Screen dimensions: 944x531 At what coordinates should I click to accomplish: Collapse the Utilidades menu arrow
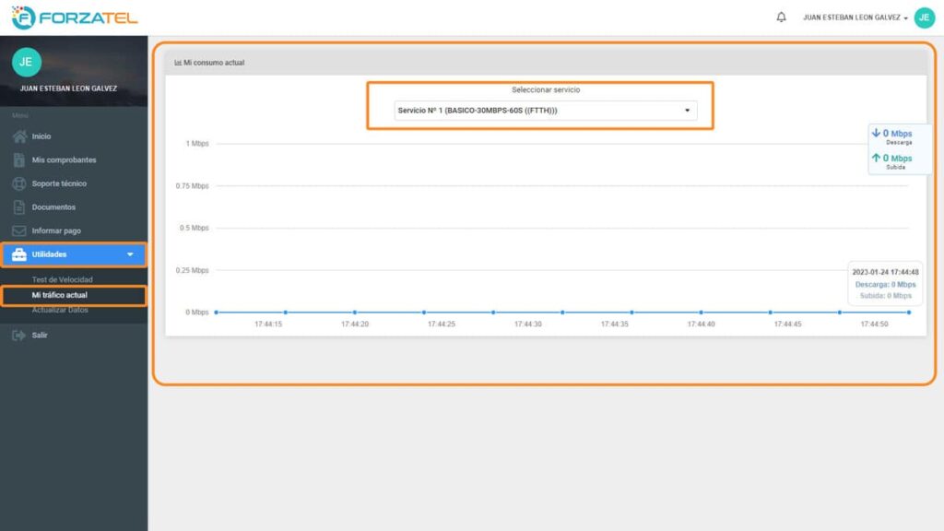[130, 254]
